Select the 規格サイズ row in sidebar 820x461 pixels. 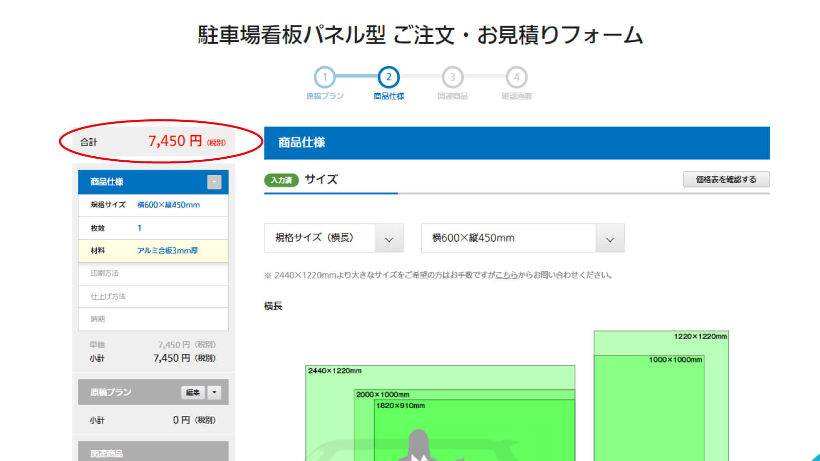(x=153, y=205)
